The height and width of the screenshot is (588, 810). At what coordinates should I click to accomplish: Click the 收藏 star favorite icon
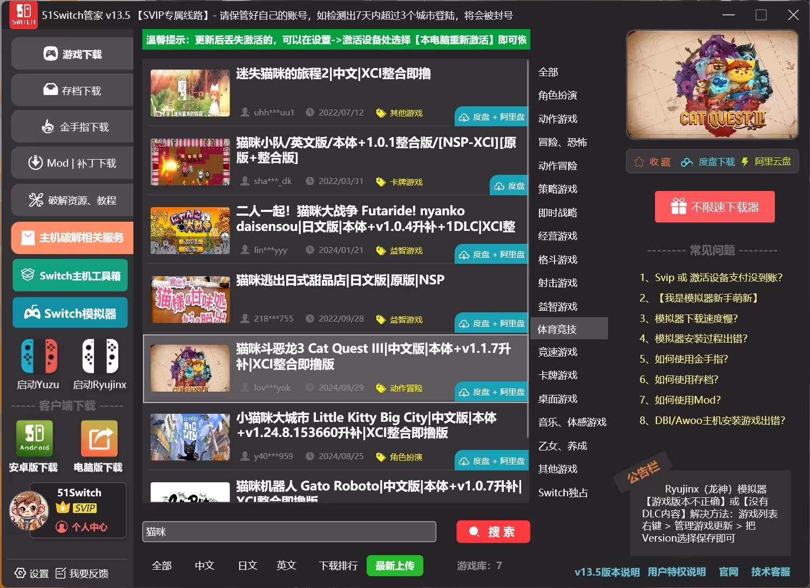[639, 162]
